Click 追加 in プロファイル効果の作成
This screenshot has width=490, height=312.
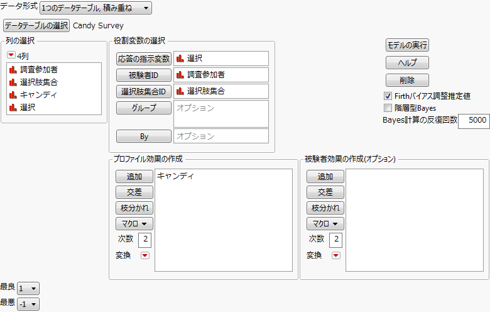point(134,177)
